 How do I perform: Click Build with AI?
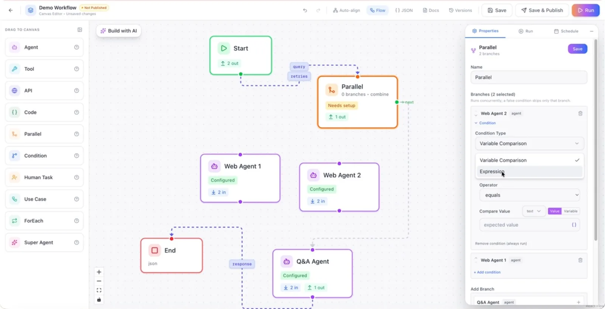[118, 31]
